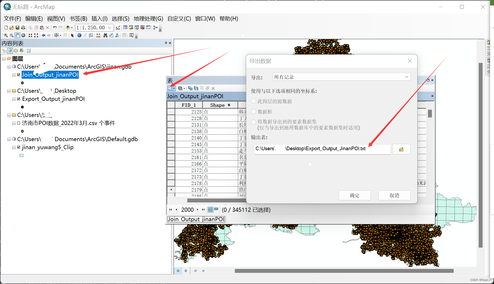494x284 pixels.
Task: Open the ArcToolbox red toolbox icon
Action: click(x=142, y=28)
